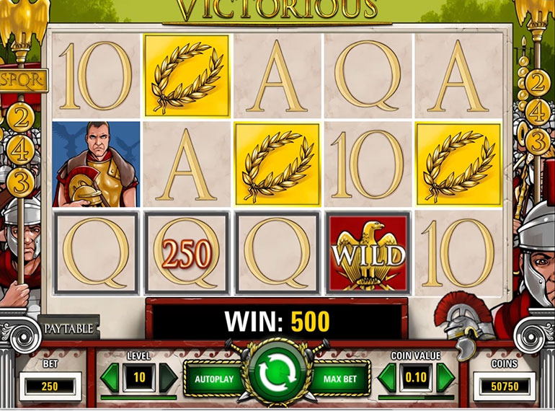Click the coin value slider bar

417,397
